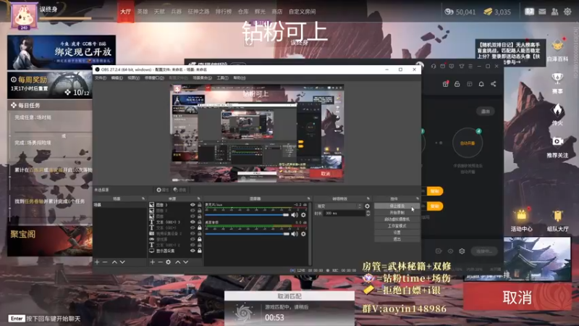
Task: Click the share icon in streaming tool
Action: (x=494, y=84)
